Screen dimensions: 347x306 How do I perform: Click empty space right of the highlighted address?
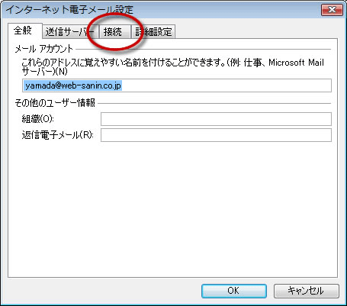[x=227, y=85]
